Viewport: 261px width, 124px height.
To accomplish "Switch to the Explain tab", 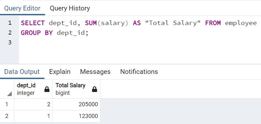I will (x=60, y=72).
